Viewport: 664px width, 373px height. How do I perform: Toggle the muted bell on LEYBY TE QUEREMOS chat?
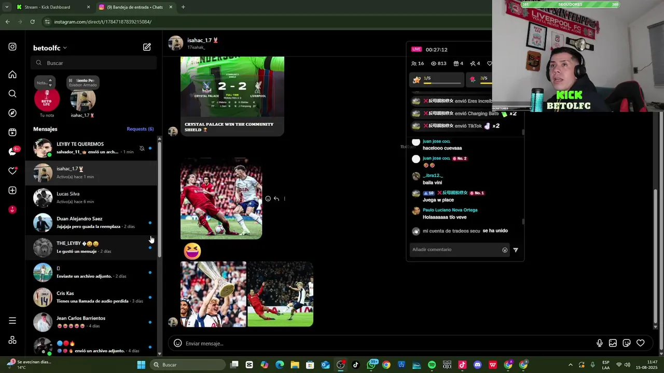coord(142,148)
